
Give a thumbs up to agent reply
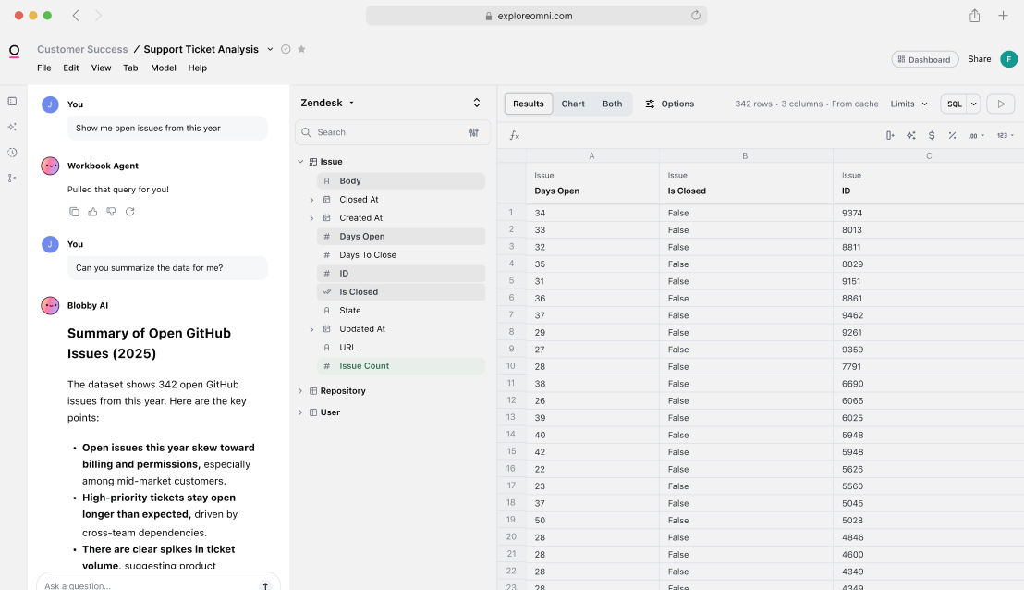[x=92, y=212]
